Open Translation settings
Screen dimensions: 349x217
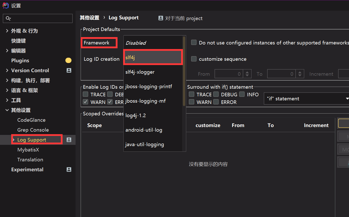(30, 160)
